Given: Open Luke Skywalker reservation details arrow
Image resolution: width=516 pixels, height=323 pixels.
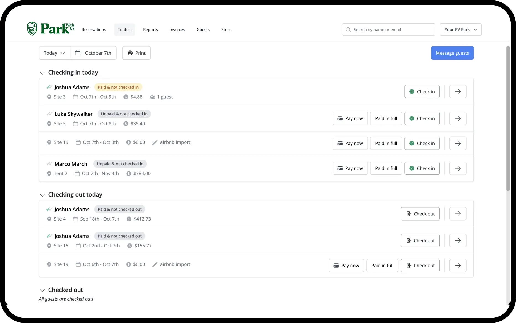Looking at the screenshot, I should pos(458,118).
